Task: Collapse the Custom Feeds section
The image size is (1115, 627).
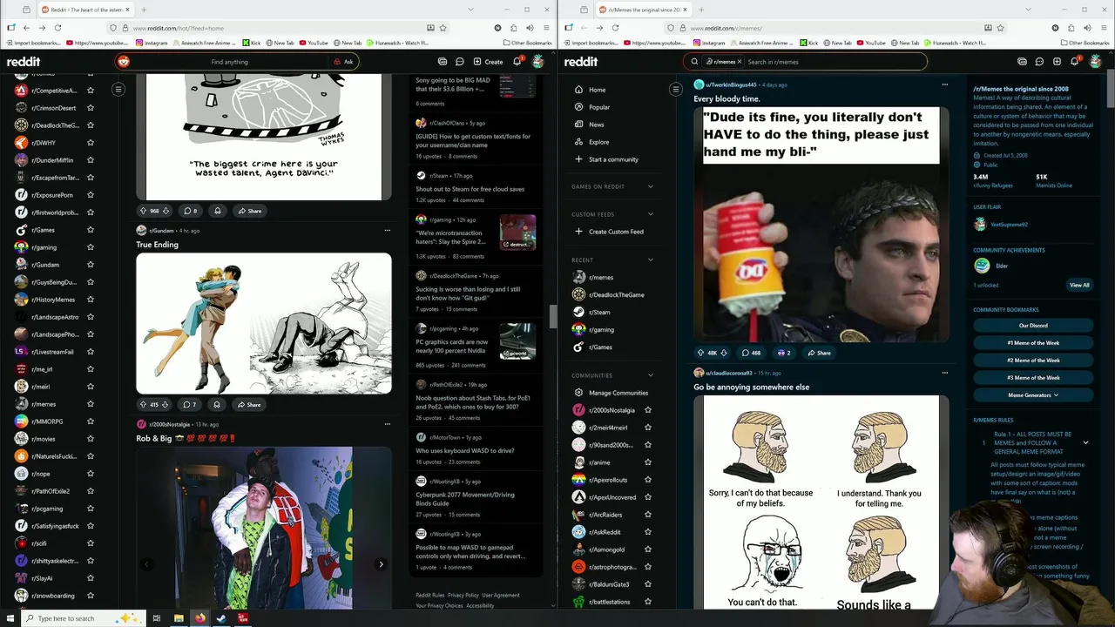Action: coord(650,214)
